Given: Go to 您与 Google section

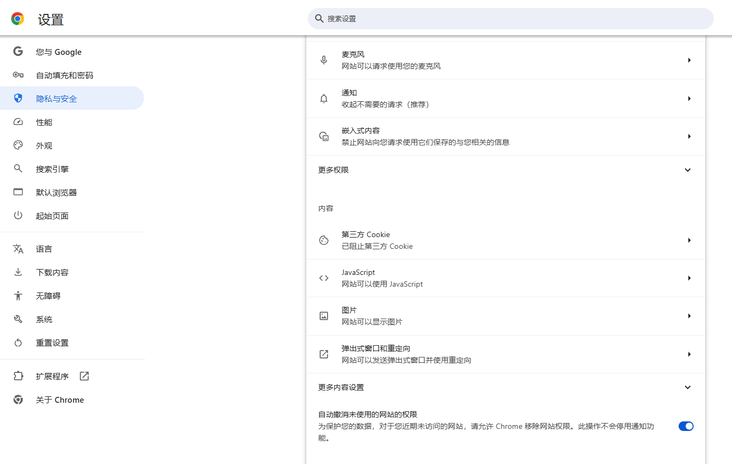Looking at the screenshot, I should (72, 52).
